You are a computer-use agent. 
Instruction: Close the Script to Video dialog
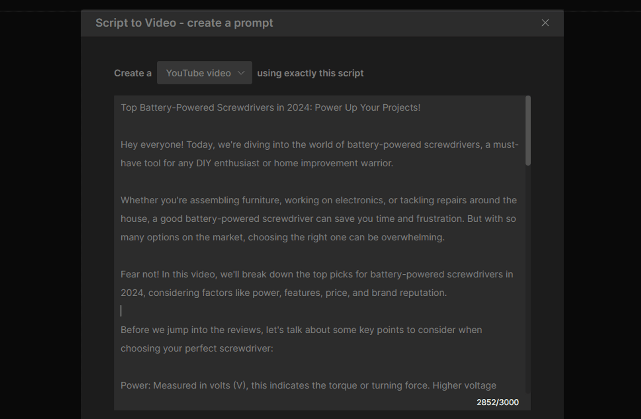[545, 23]
